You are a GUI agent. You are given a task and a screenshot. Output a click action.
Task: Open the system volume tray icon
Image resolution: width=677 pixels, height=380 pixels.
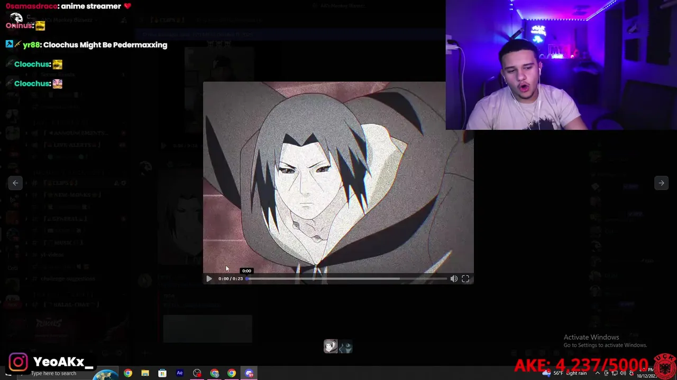click(x=623, y=373)
